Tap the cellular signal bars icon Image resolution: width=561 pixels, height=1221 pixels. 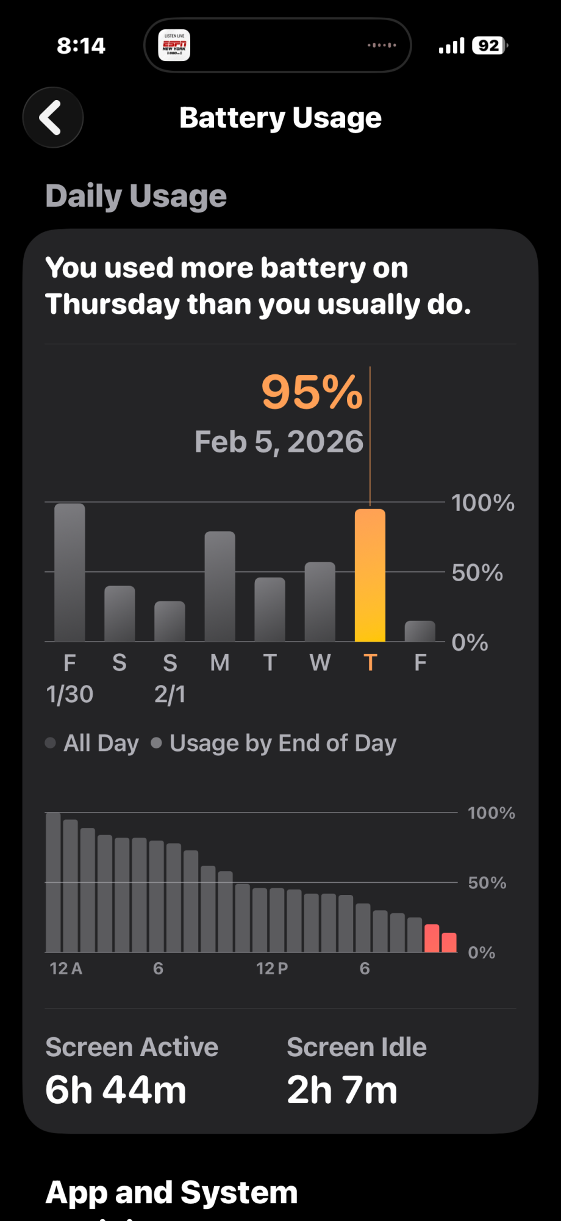(x=452, y=46)
